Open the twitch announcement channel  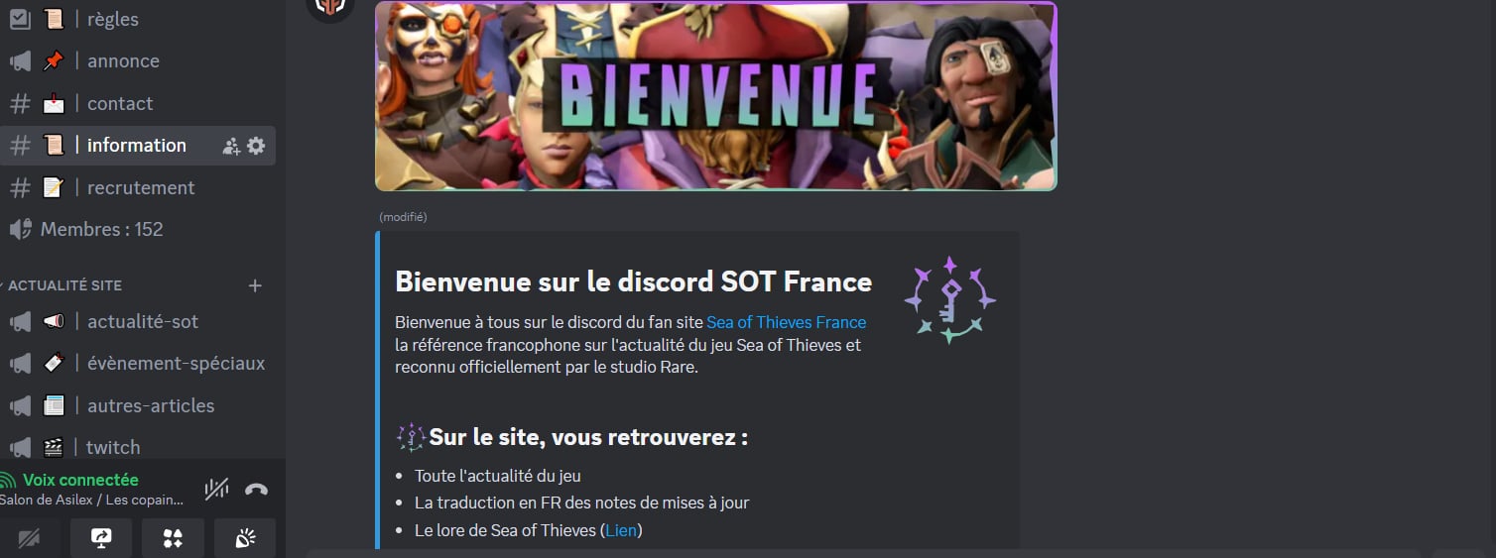138,447
